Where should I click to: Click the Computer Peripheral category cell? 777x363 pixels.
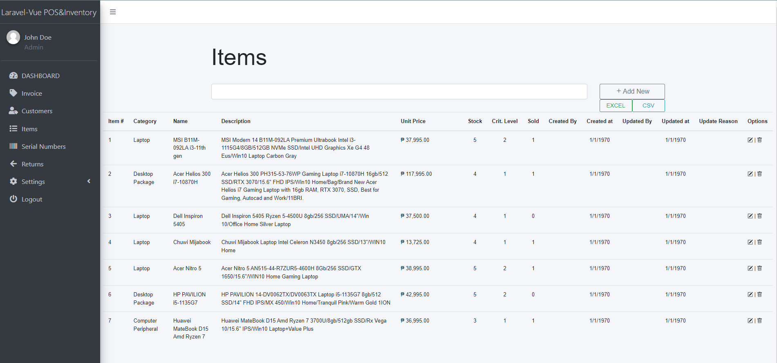click(x=146, y=325)
